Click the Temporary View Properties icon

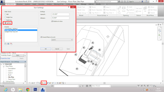(x=57, y=83)
